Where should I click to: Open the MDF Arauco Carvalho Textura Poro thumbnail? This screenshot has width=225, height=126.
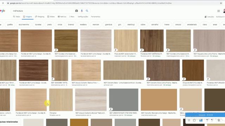pos(86,70)
